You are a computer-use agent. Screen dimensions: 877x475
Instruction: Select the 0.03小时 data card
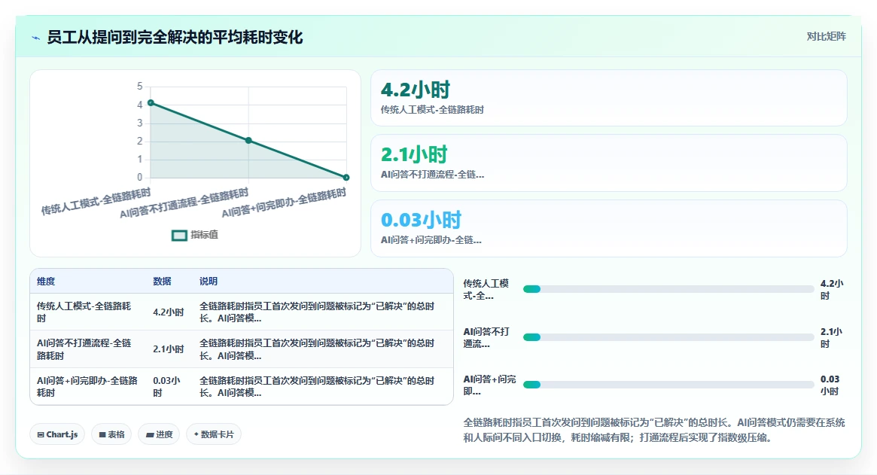(608, 228)
